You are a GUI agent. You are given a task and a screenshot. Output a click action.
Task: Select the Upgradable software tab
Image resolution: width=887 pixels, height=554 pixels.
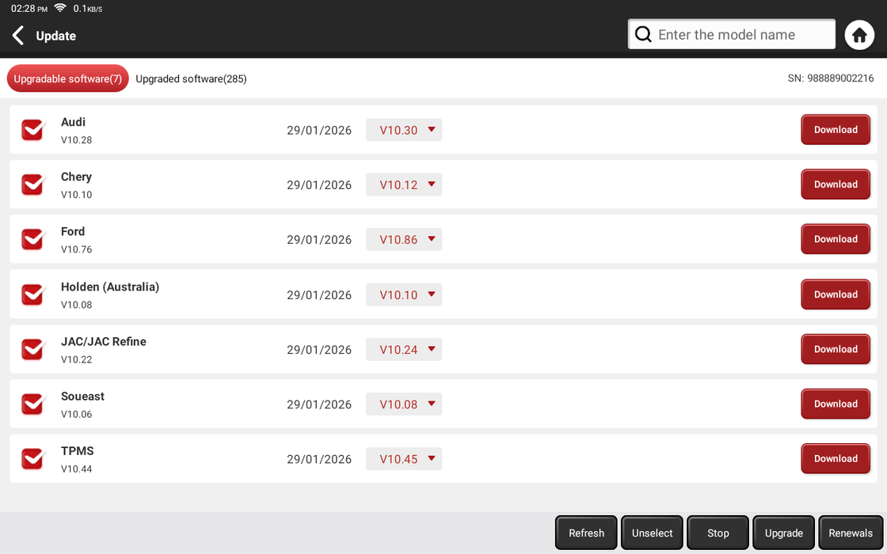68,79
